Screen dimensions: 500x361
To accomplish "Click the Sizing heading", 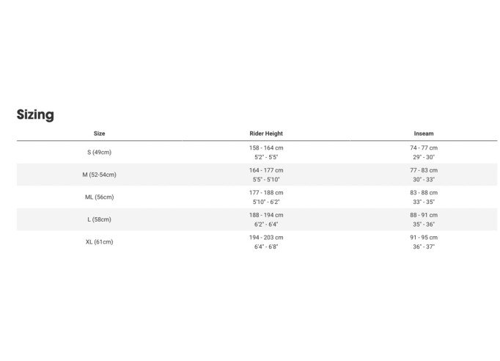I will [x=35, y=114].
